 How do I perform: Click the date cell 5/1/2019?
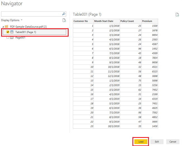(107, 103)
